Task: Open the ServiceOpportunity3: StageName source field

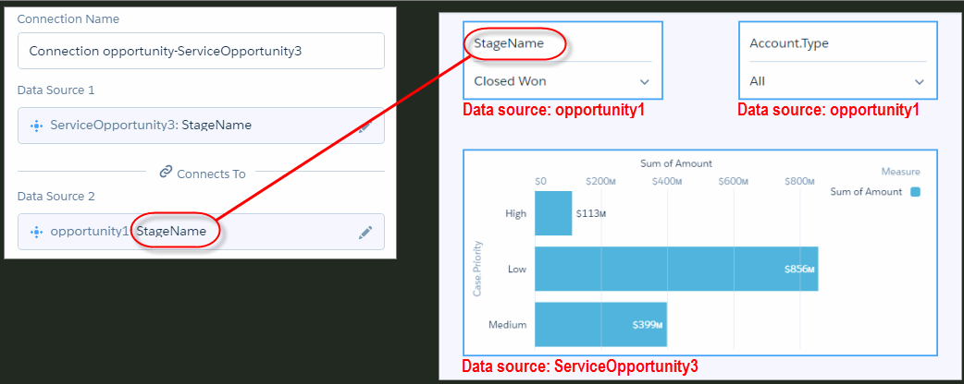Action: click(201, 126)
